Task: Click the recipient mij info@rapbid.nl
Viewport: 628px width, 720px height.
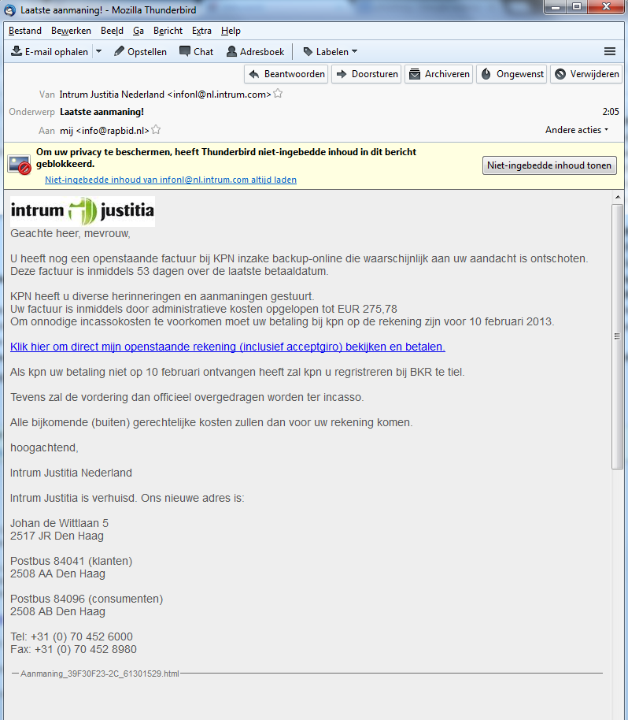Action: [x=105, y=131]
